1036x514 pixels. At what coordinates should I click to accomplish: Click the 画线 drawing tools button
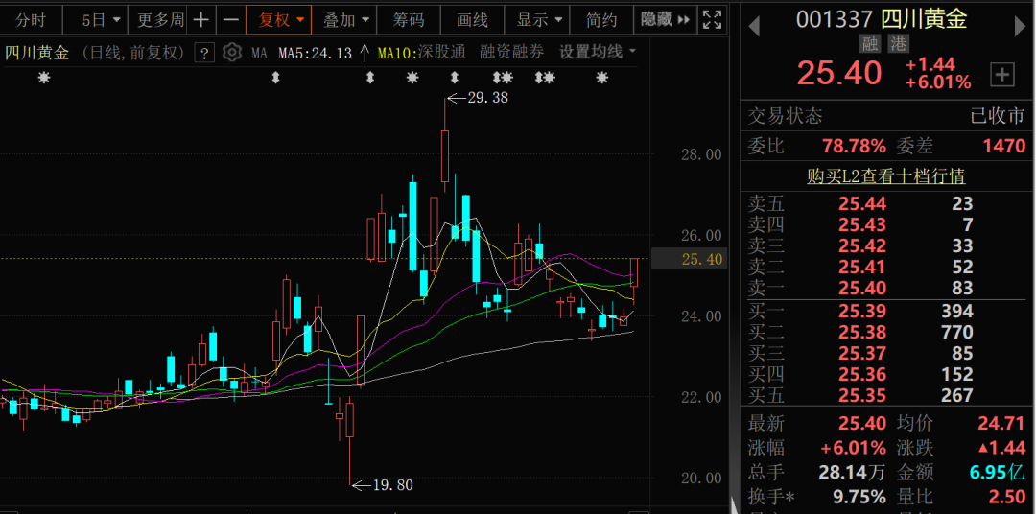472,19
